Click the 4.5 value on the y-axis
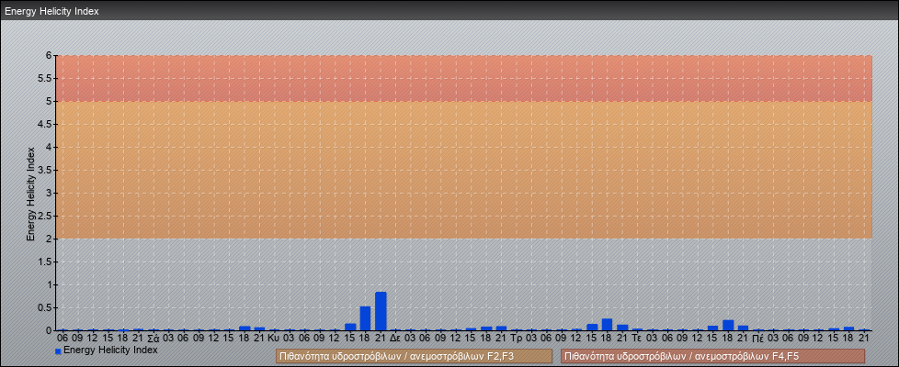 tap(45, 124)
